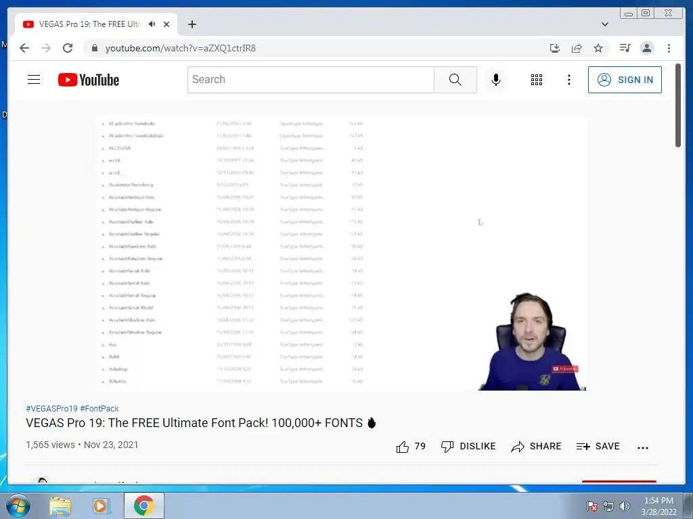Click the browser forward arrow
Screen dimensions: 693x519
[46, 48]
